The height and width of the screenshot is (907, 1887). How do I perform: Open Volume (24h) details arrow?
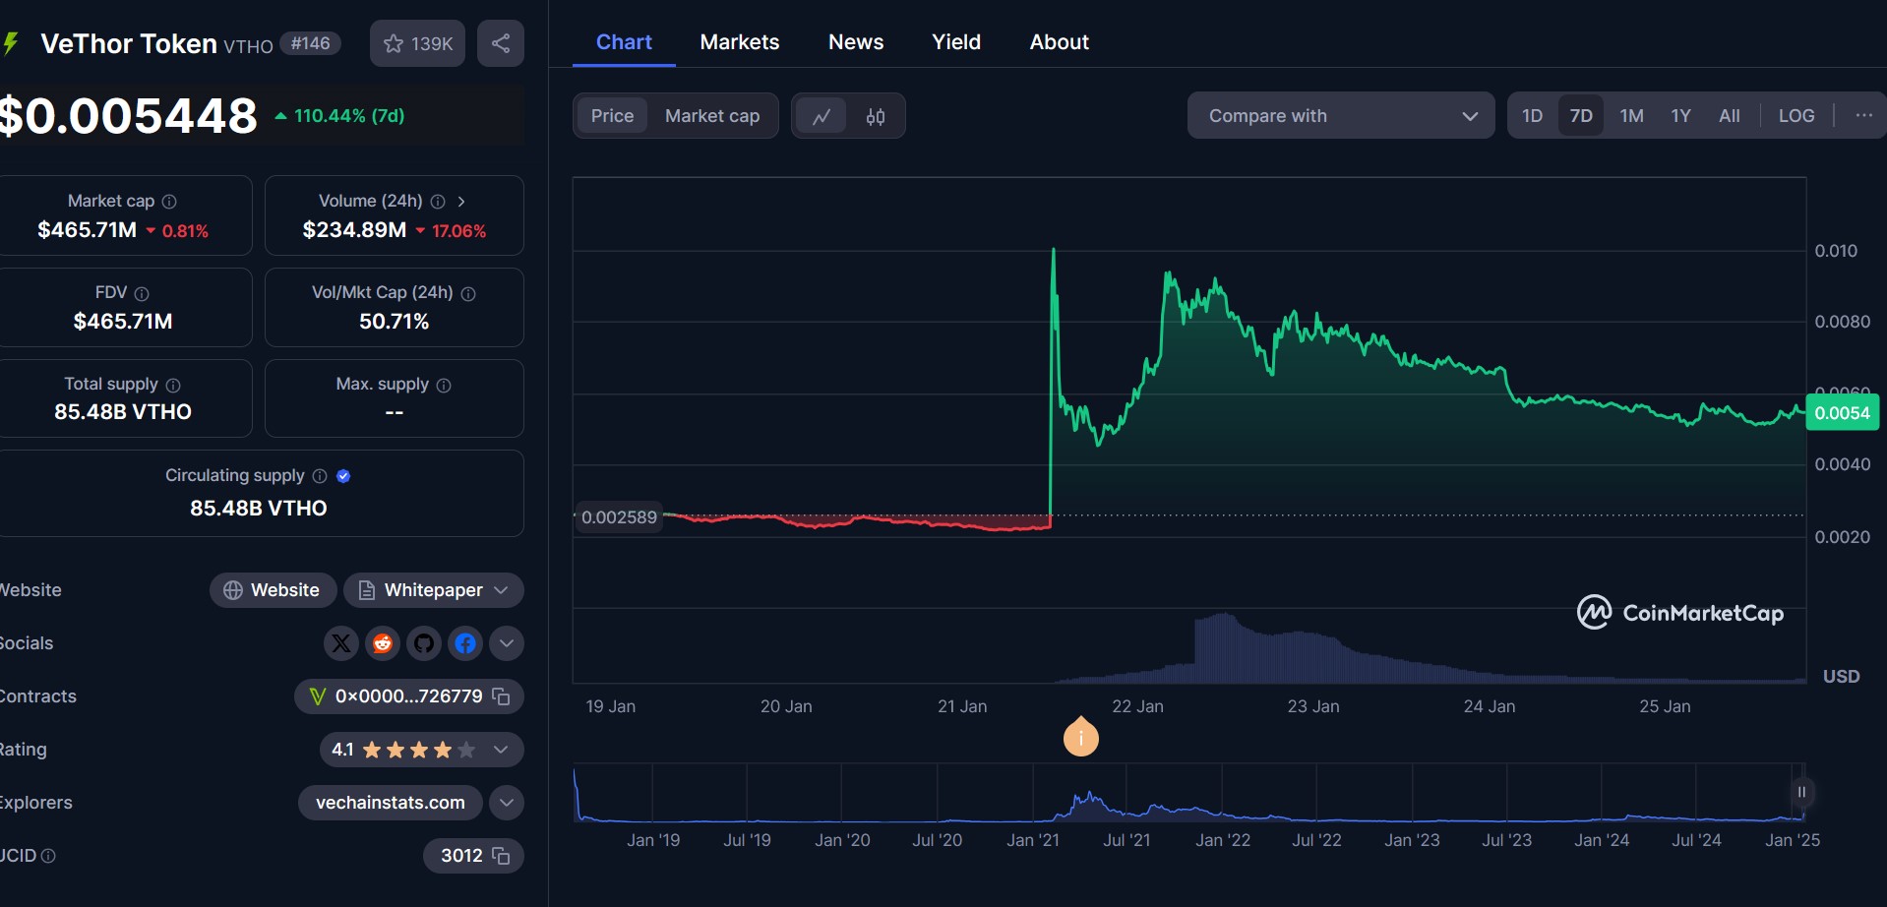click(x=461, y=202)
